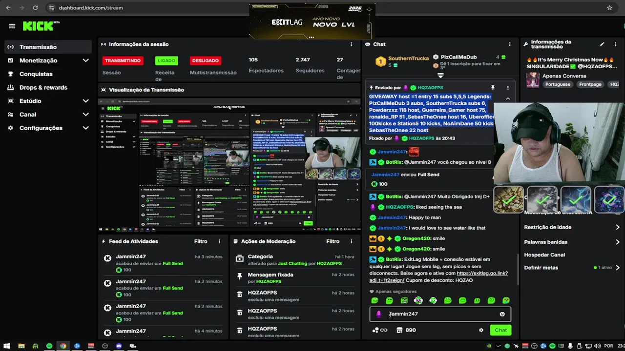Select the pink-glasses headphone emote
Image resolution: width=625 pixels, height=351 pixels.
(x=418, y=300)
